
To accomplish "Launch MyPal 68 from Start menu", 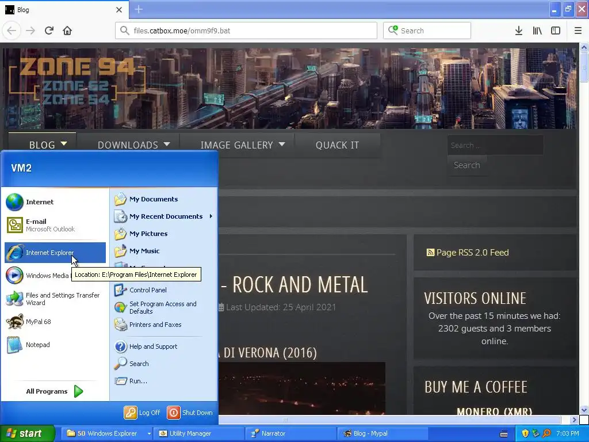I will click(x=55, y=322).
